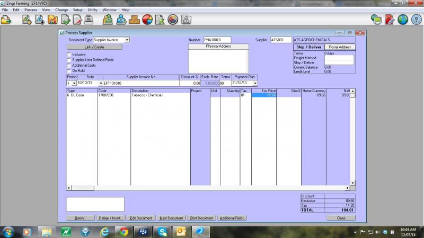
Task: Open the Payment Due date dropdown
Action: (x=255, y=83)
